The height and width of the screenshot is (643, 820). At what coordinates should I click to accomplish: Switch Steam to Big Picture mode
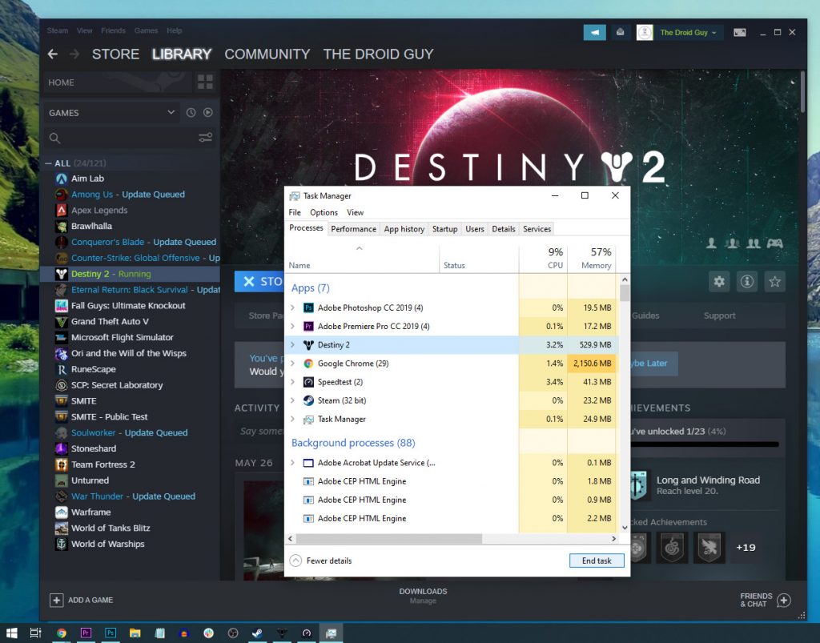pos(739,32)
